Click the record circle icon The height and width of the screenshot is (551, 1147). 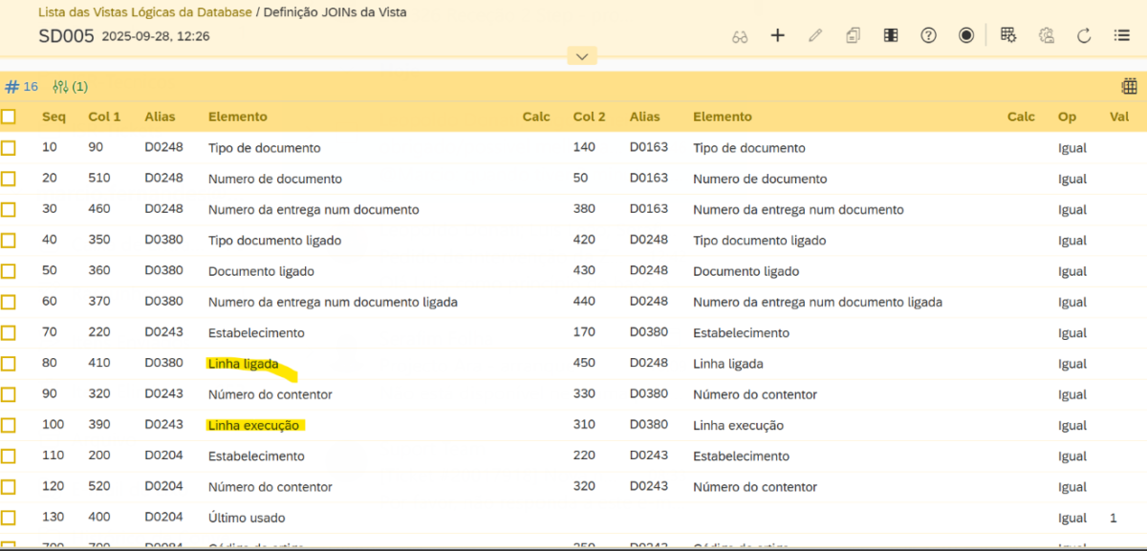tap(966, 35)
